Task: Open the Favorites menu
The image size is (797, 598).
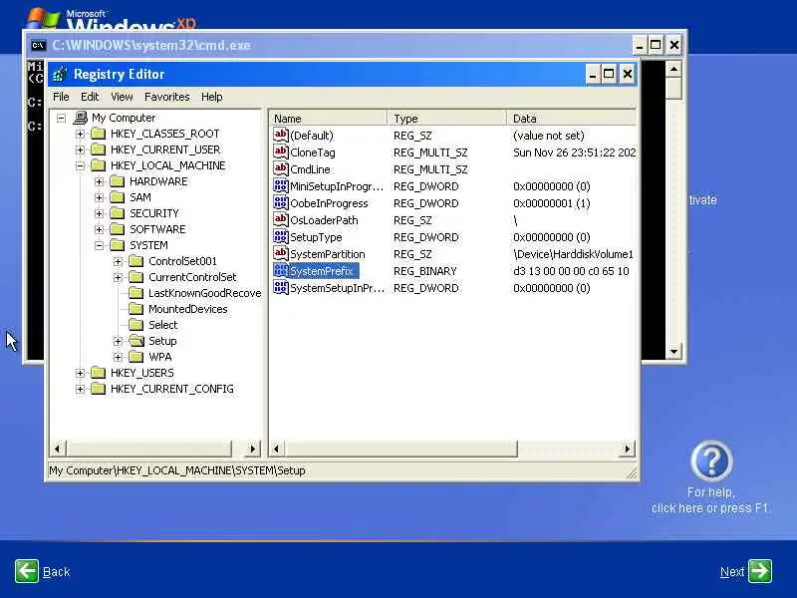Action: click(x=166, y=97)
